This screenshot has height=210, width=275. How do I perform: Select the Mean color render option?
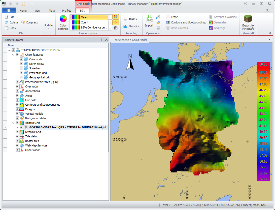89,17
